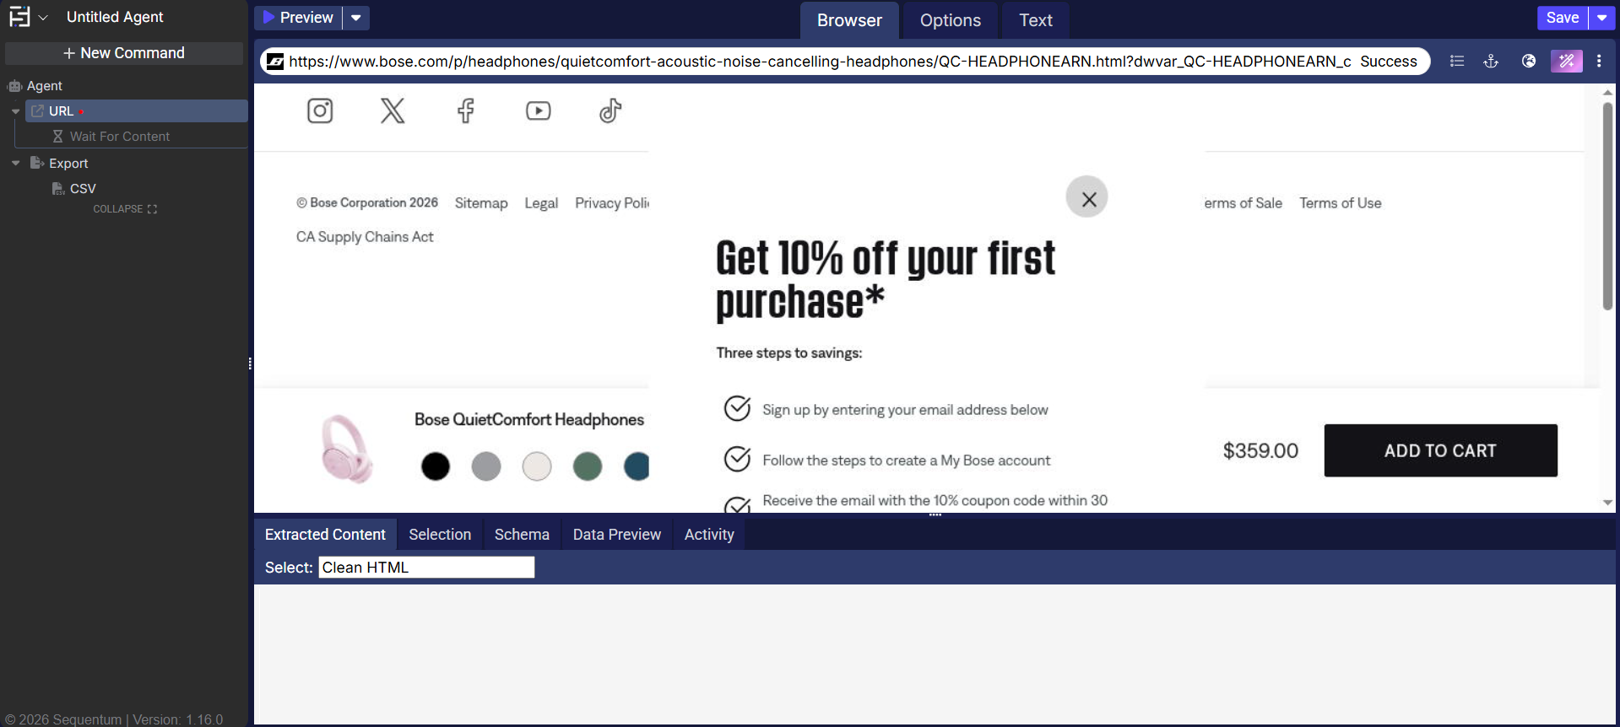Click the list view toolbar icon
Viewport: 1620px width, 727px height.
point(1457,61)
